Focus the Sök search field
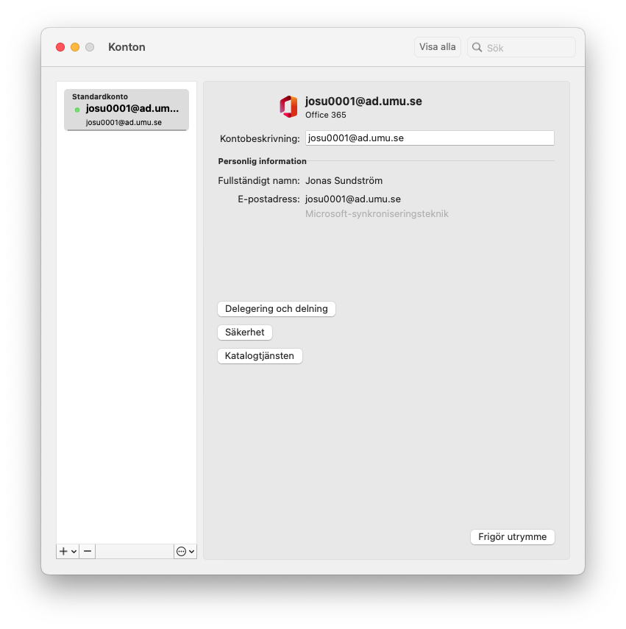The width and height of the screenshot is (626, 629). tap(522, 47)
